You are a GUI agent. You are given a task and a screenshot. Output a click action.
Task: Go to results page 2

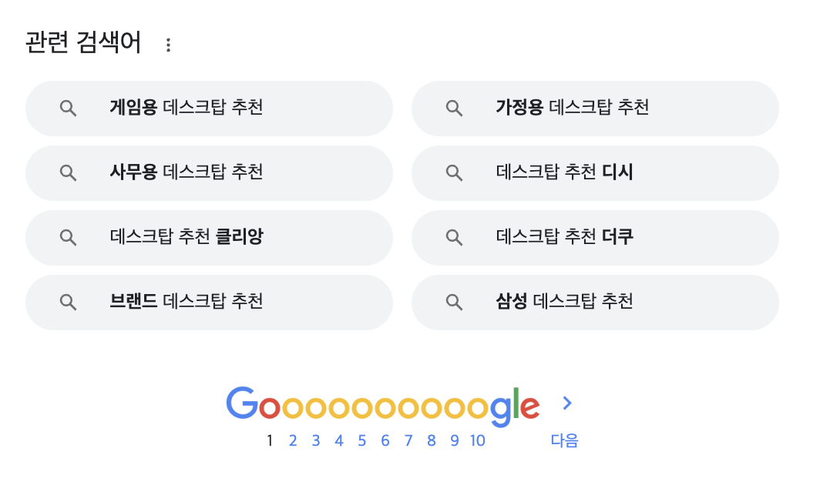click(x=293, y=440)
